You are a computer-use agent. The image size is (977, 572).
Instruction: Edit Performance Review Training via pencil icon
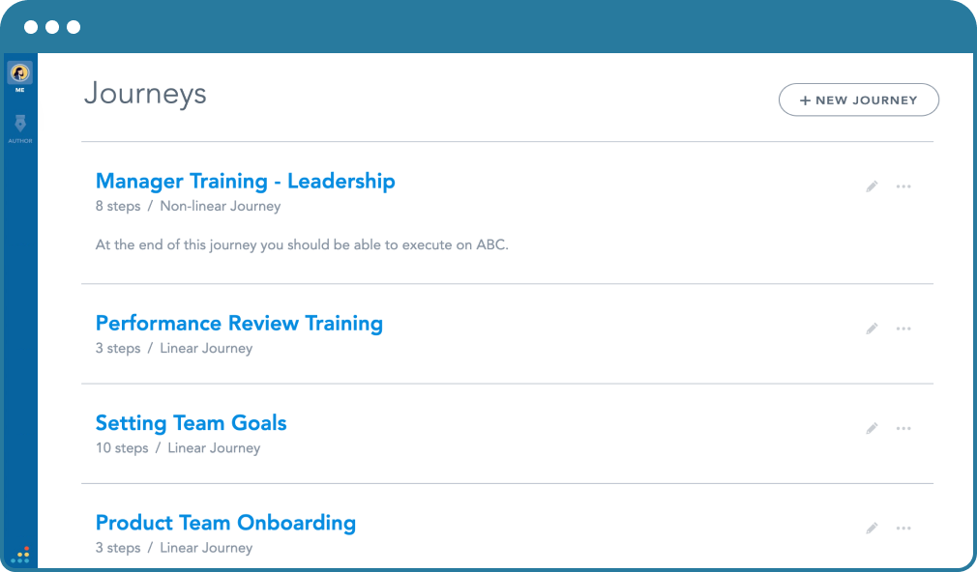click(872, 328)
